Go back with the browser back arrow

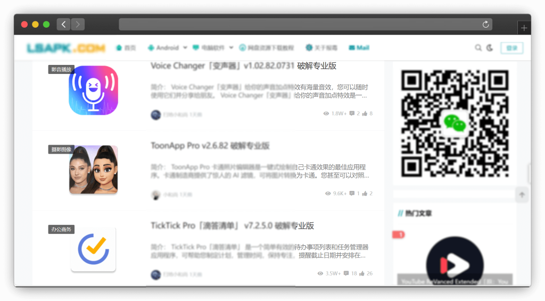63,24
